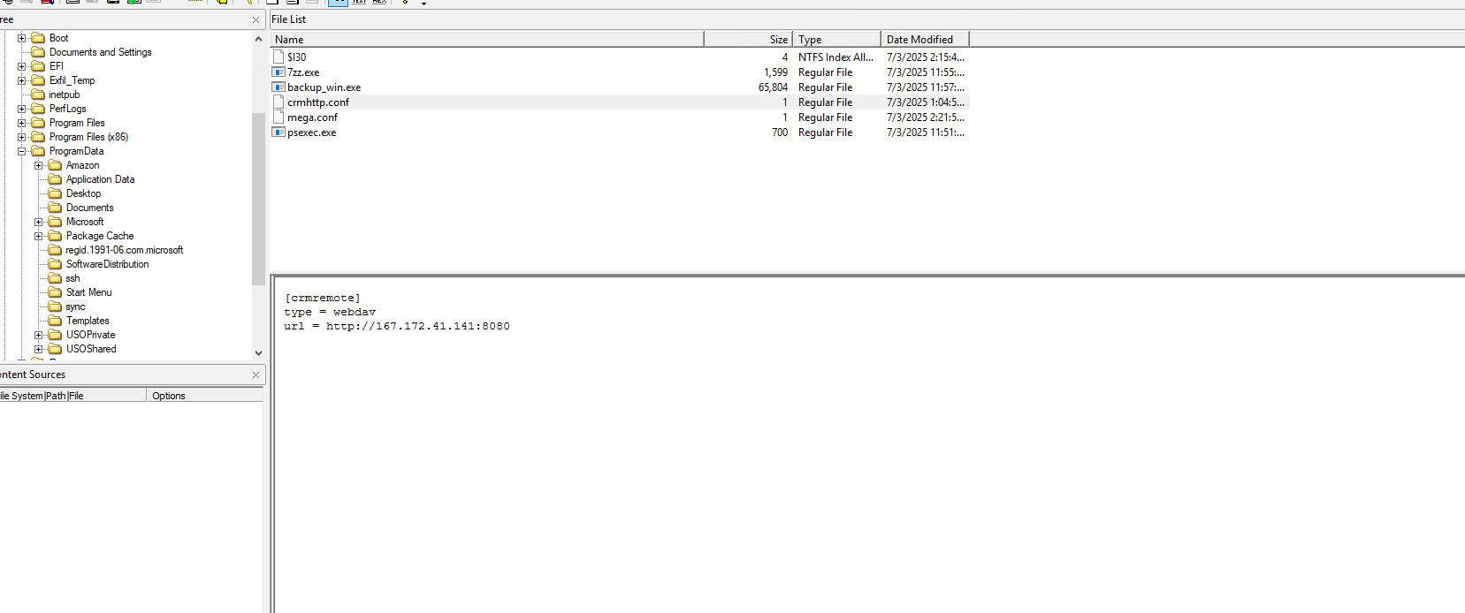Click the tree scrollbar up arrow
The width and height of the screenshot is (1465, 613).
point(258,39)
